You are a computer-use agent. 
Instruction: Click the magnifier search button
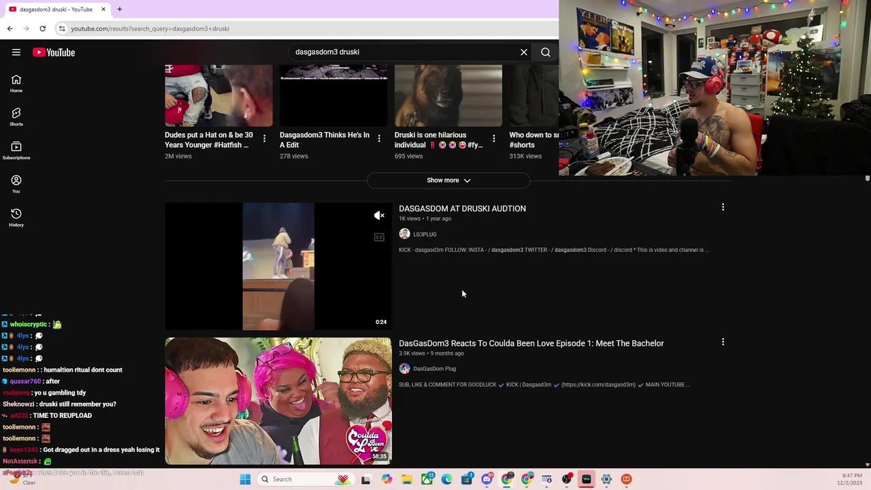(x=546, y=52)
